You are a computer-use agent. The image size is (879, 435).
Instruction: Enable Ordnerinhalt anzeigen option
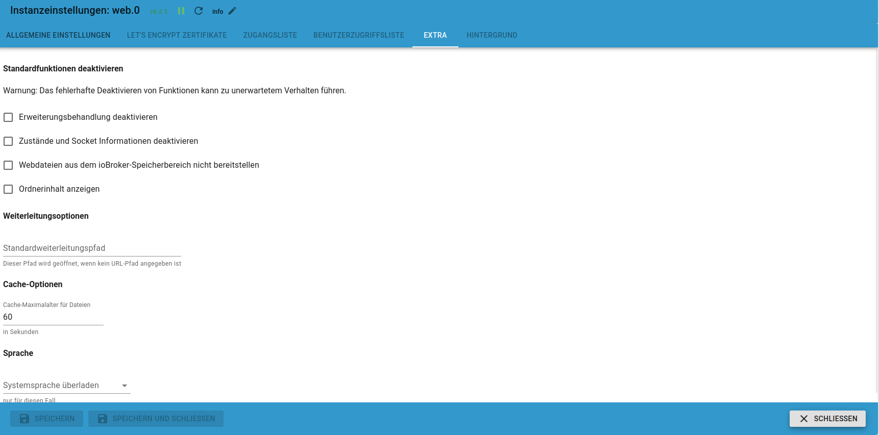[8, 189]
